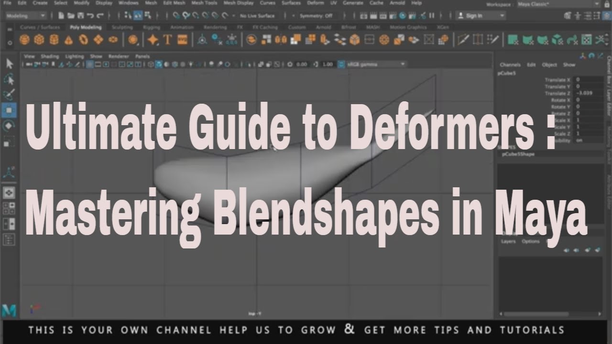Click the Maya logo at the panel bottom-left

(x=9, y=311)
